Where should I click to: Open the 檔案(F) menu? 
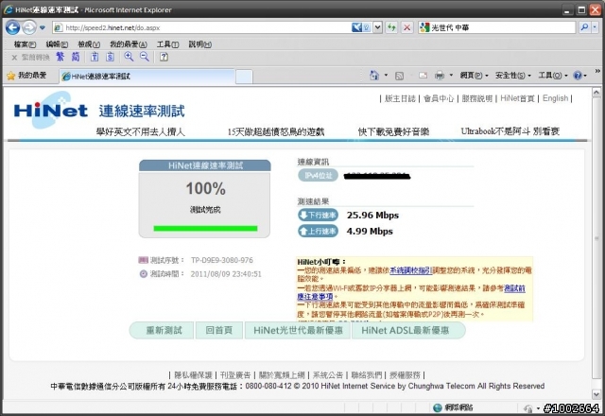pos(25,44)
